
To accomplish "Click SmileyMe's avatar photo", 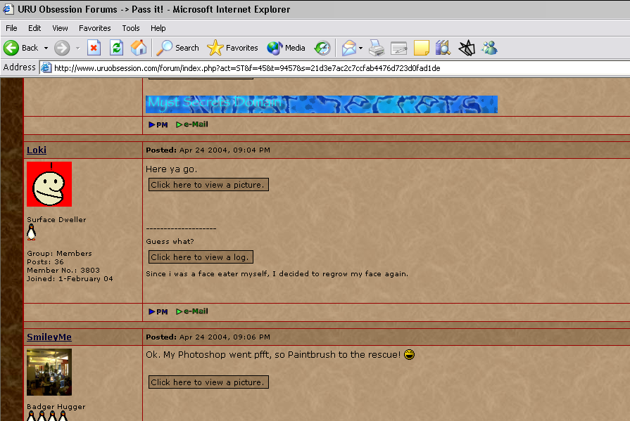I will click(x=49, y=372).
